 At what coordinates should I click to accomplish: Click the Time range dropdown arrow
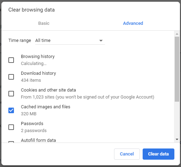(x=101, y=41)
